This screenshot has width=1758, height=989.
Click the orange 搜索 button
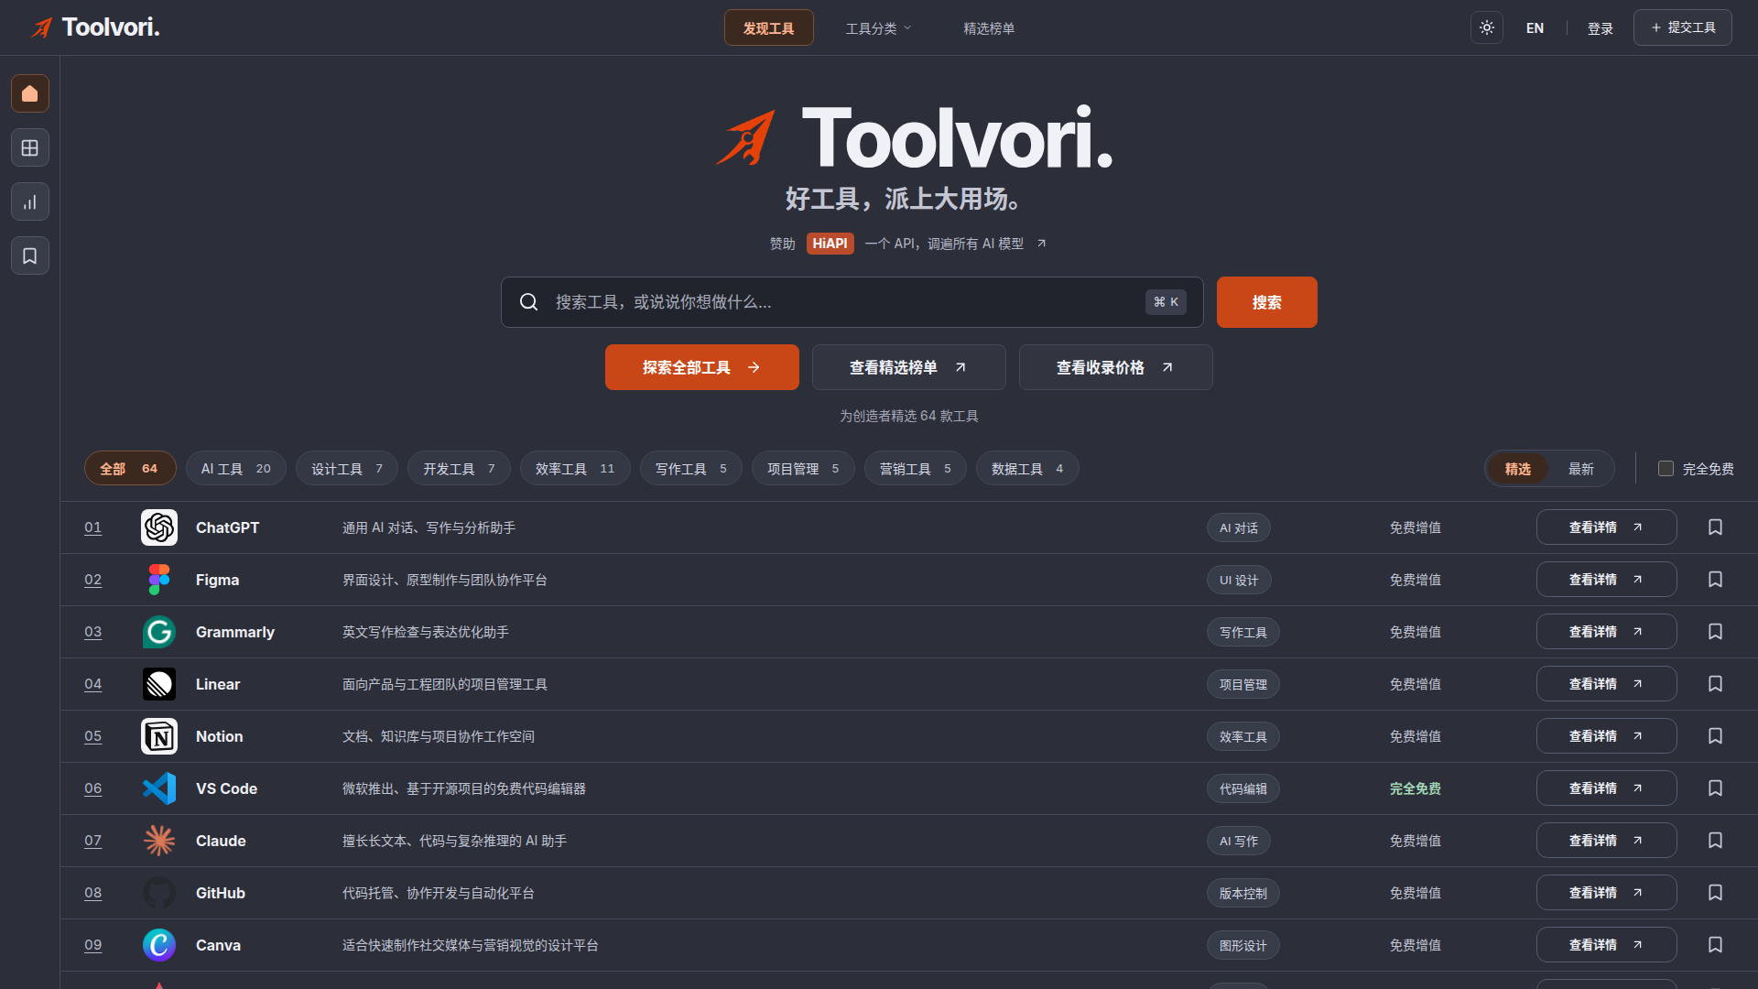click(1267, 302)
